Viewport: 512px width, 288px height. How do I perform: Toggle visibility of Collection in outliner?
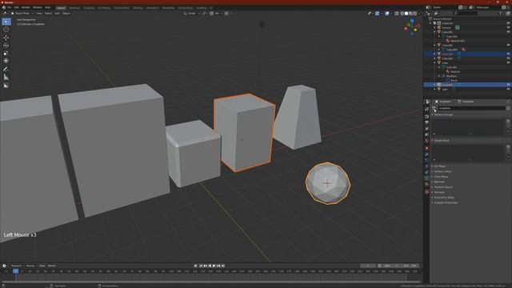point(508,23)
